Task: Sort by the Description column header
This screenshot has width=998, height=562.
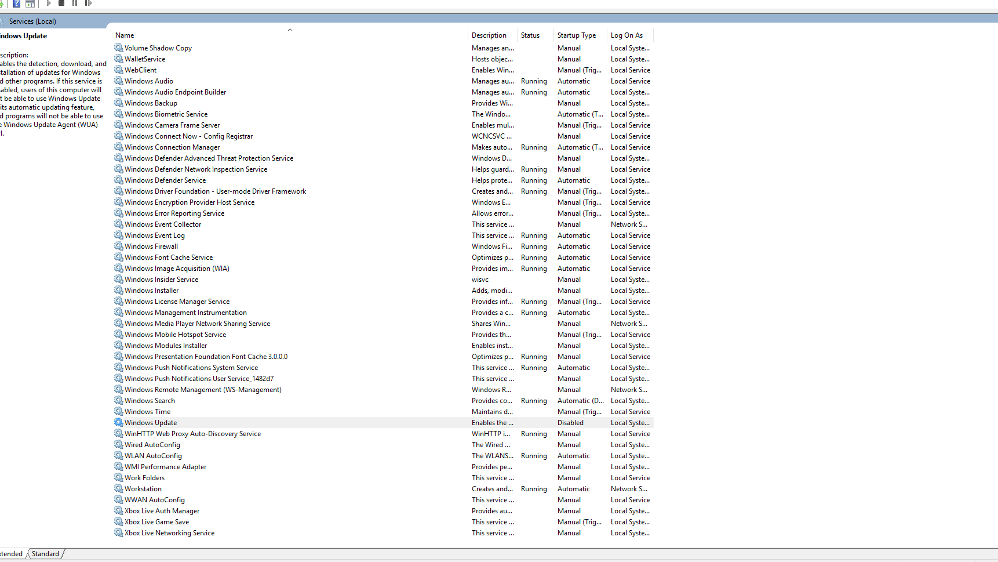Action: pyautogui.click(x=492, y=35)
